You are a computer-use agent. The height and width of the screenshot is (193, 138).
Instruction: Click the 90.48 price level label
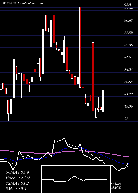tap(129, 20)
